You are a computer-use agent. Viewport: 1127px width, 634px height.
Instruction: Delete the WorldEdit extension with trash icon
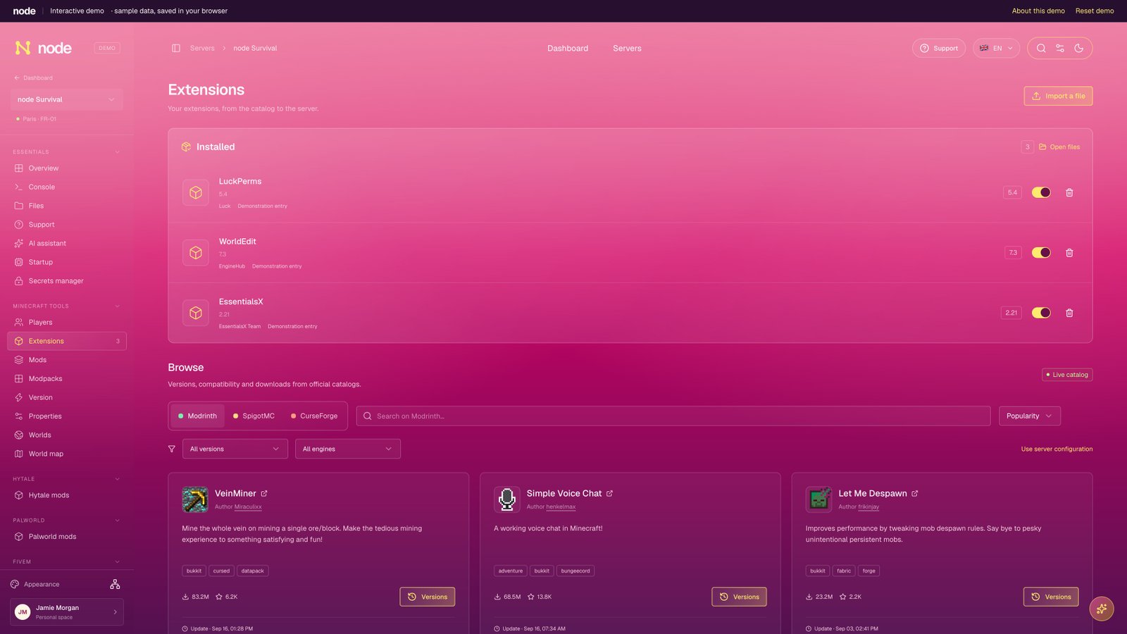click(1069, 253)
